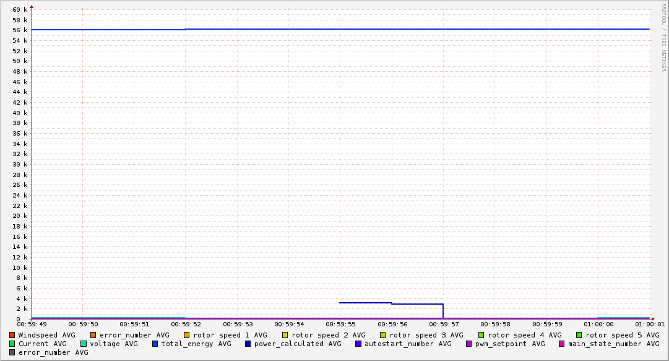Image resolution: width=669 pixels, height=361 pixels.
Task: Click the rotor speed 5 AVG legend swatch
Action: [x=579, y=335]
